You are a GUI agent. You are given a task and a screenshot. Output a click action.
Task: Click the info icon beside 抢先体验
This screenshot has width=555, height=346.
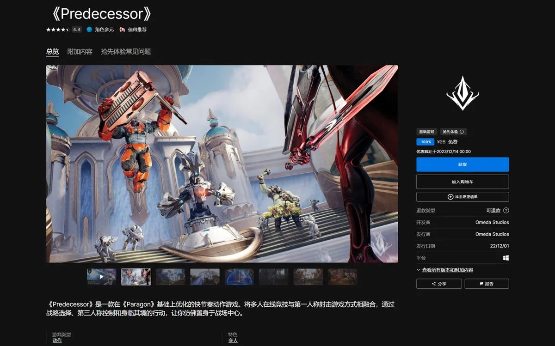tap(462, 132)
